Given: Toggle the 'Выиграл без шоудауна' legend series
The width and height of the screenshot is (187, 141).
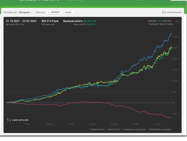Looking at the screenshot, I should (x=160, y=130).
